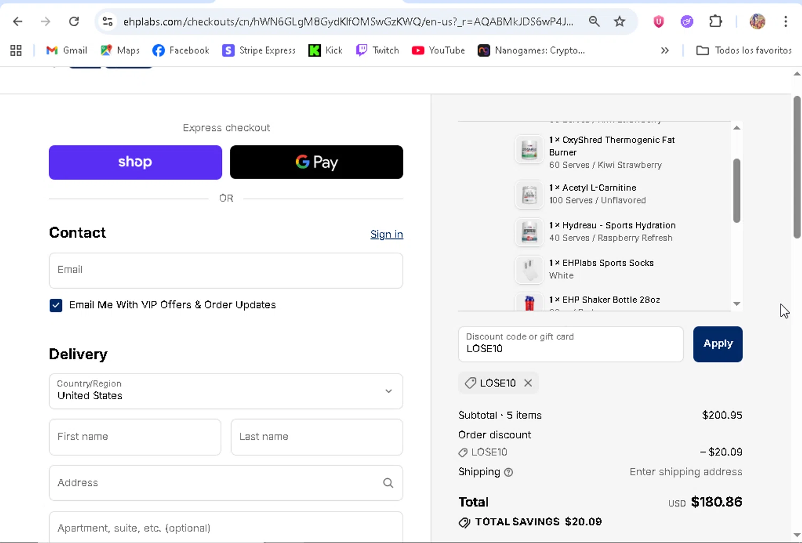Screen dimensions: 802x543
Task: Open the Stripe Express bookmark
Action: click(259, 50)
